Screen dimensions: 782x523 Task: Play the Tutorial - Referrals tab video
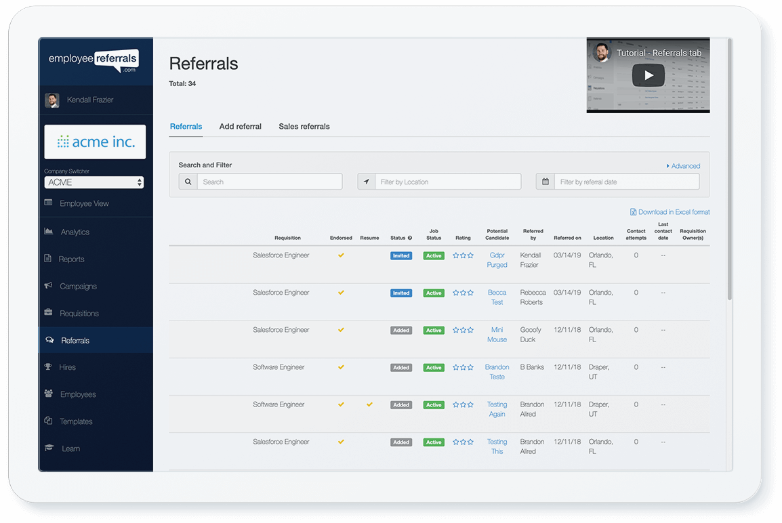[x=648, y=75]
